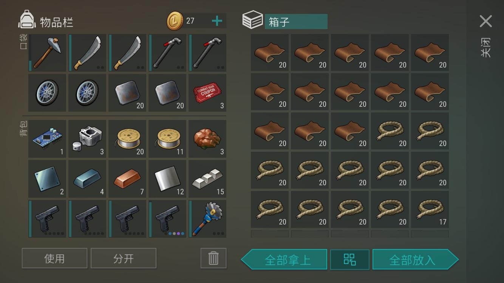Open the trash bin to discard item

pyautogui.click(x=213, y=258)
